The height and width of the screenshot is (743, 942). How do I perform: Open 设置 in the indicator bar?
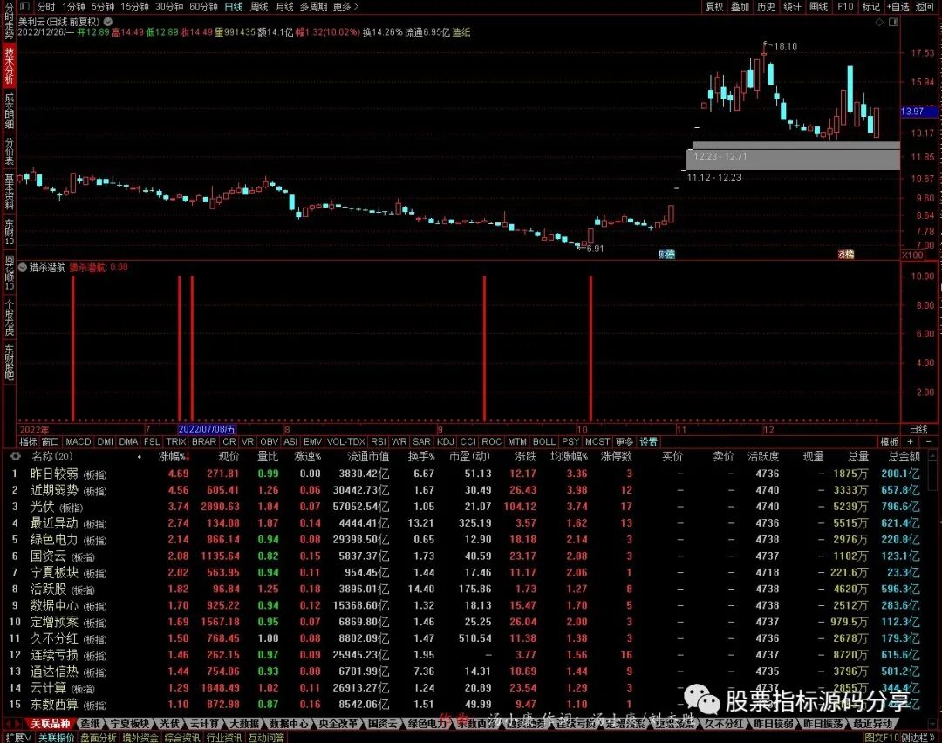[x=648, y=442]
